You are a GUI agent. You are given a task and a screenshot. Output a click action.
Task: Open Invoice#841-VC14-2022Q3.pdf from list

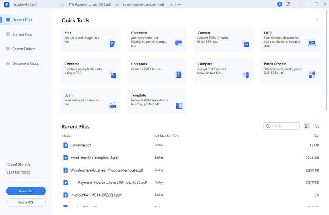tap(96, 195)
